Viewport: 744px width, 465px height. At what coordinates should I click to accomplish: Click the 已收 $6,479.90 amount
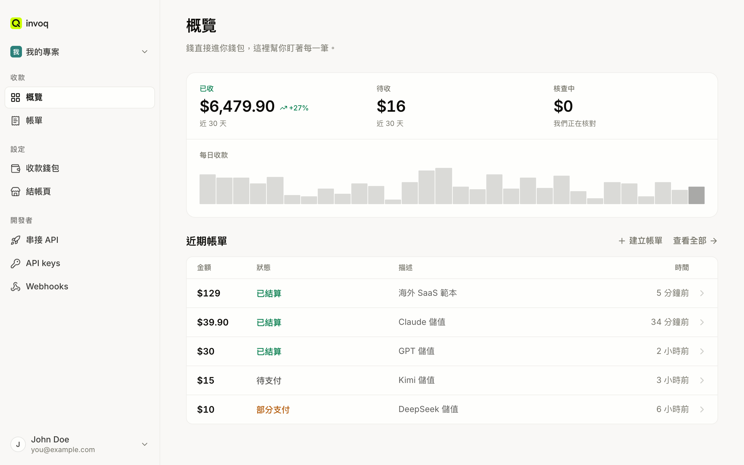[237, 106]
